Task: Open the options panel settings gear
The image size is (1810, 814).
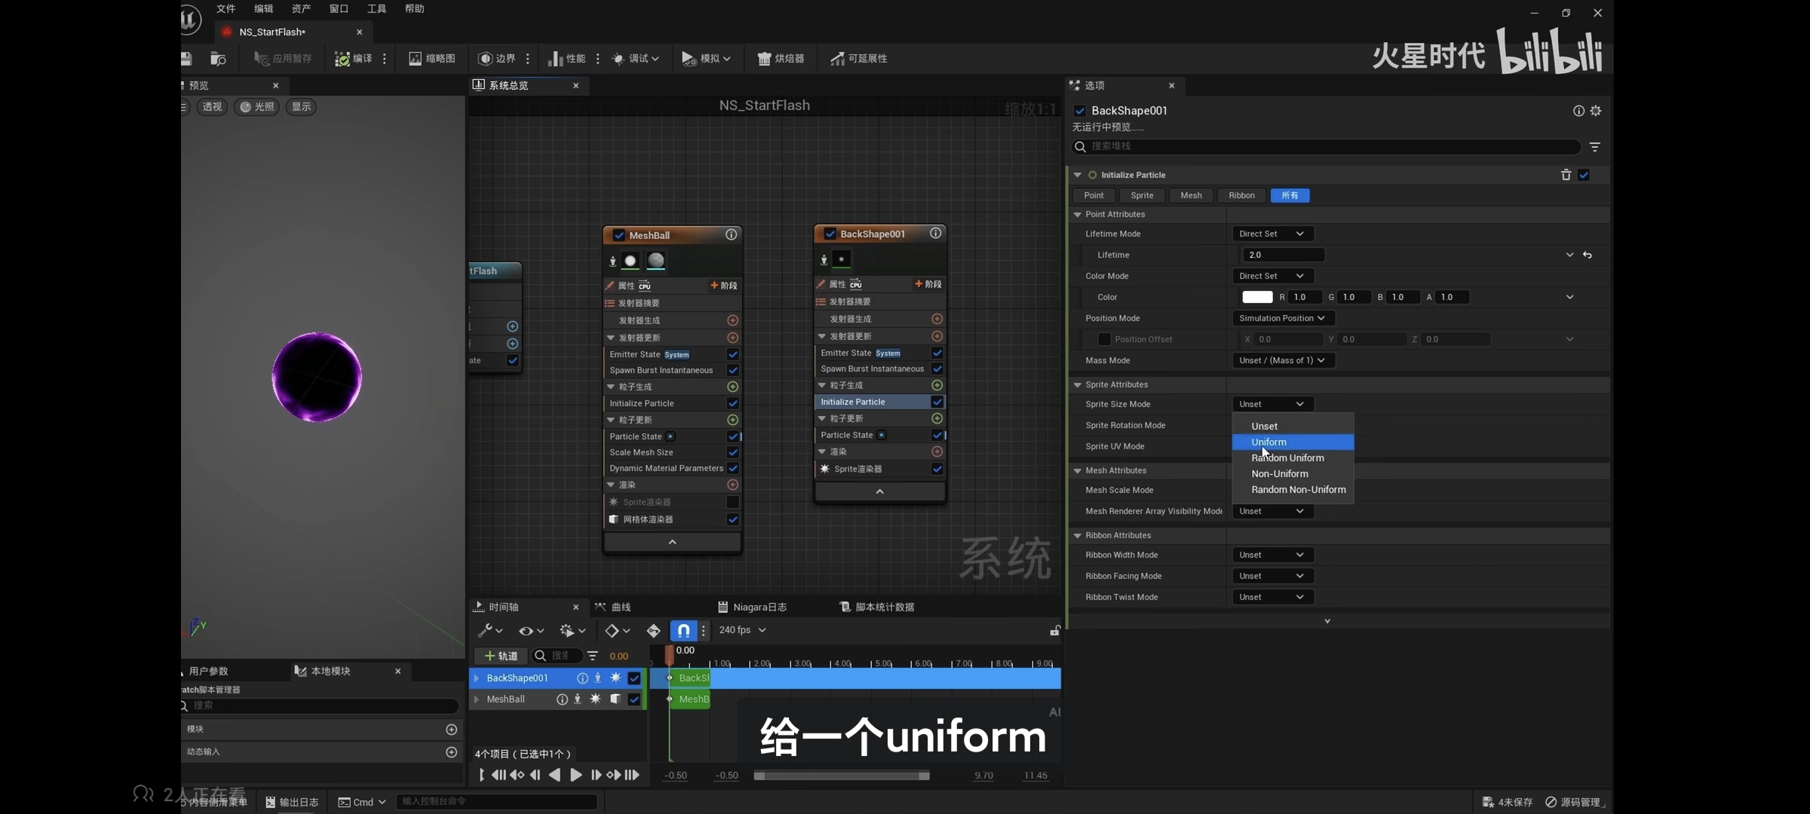Action: pos(1596,111)
